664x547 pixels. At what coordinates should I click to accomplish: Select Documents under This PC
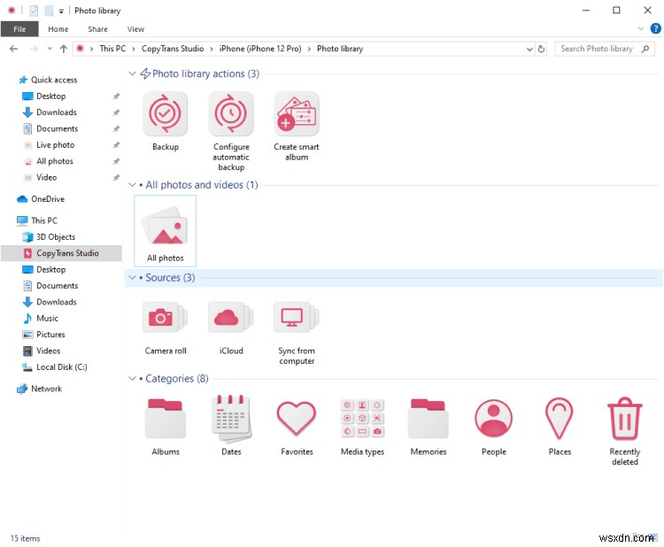(58, 286)
